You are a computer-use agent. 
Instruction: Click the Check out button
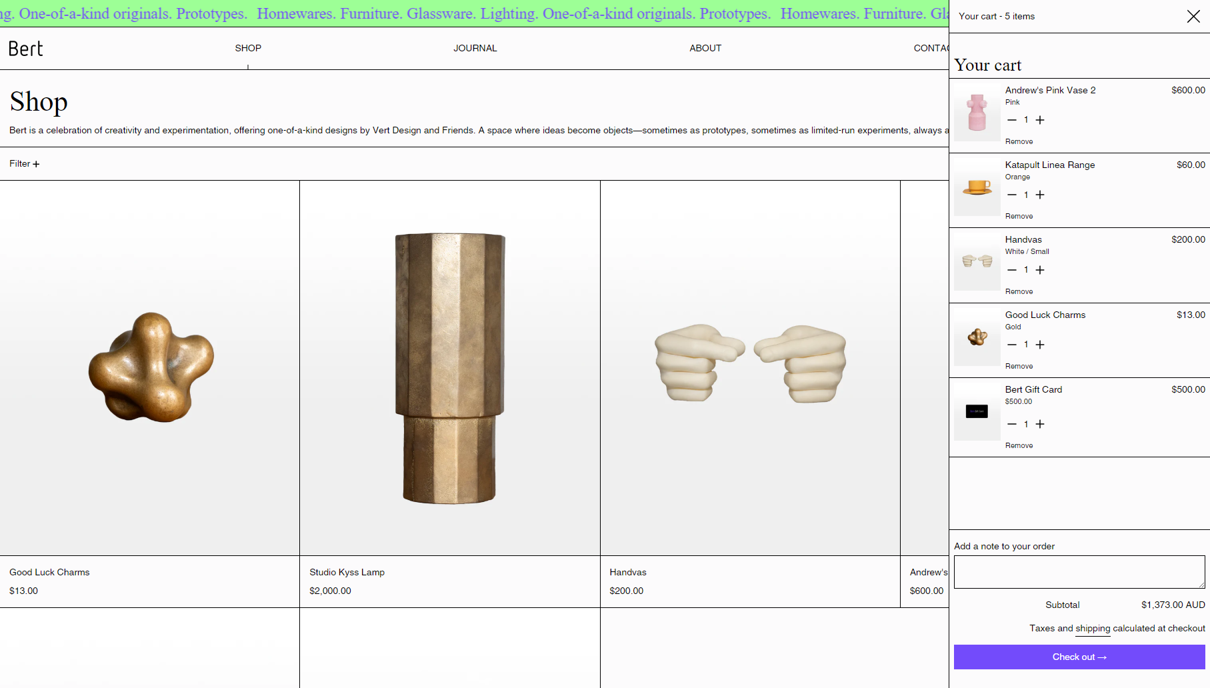tap(1079, 657)
